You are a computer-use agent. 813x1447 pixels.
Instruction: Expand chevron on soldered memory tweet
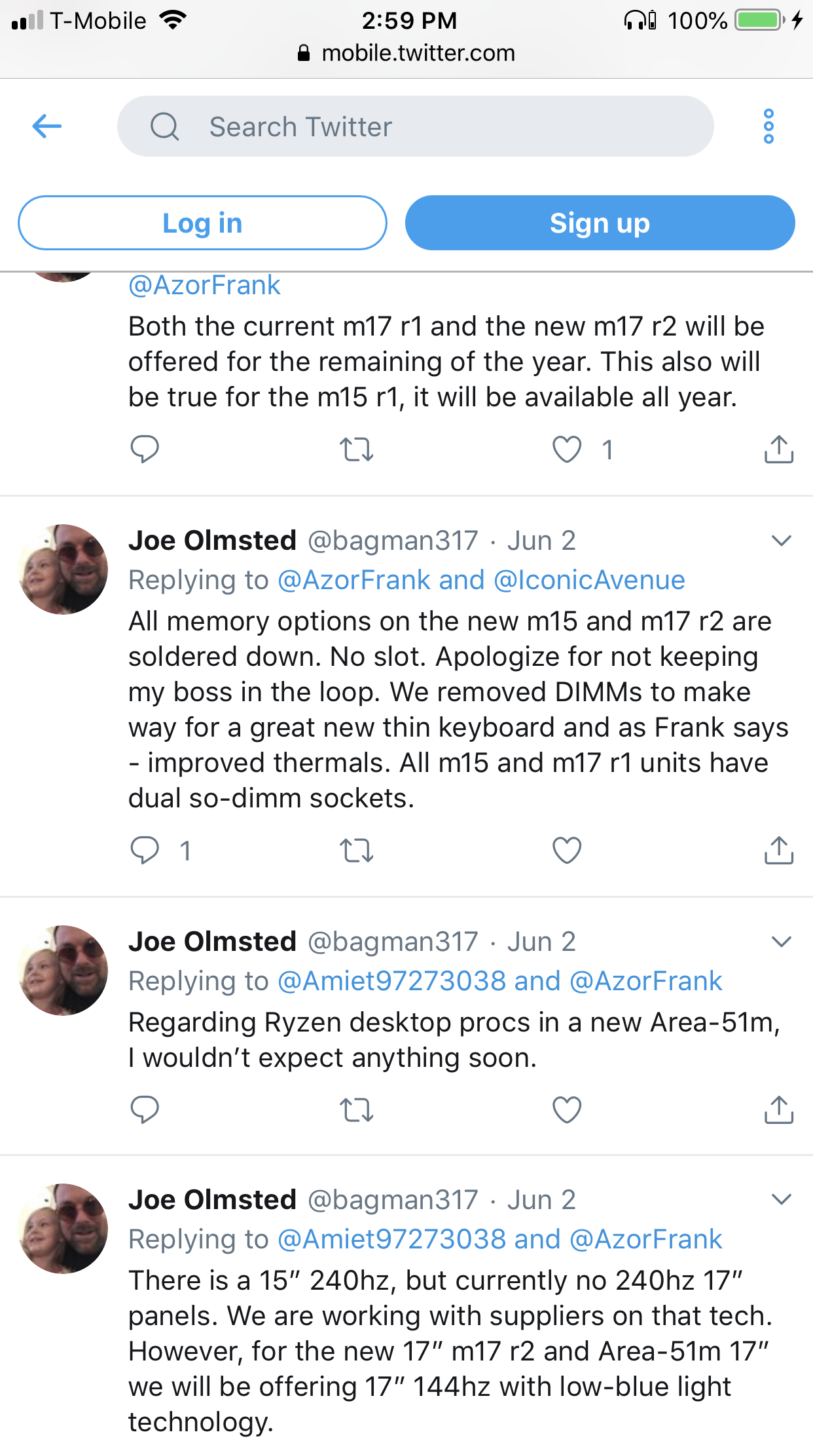[x=782, y=541]
